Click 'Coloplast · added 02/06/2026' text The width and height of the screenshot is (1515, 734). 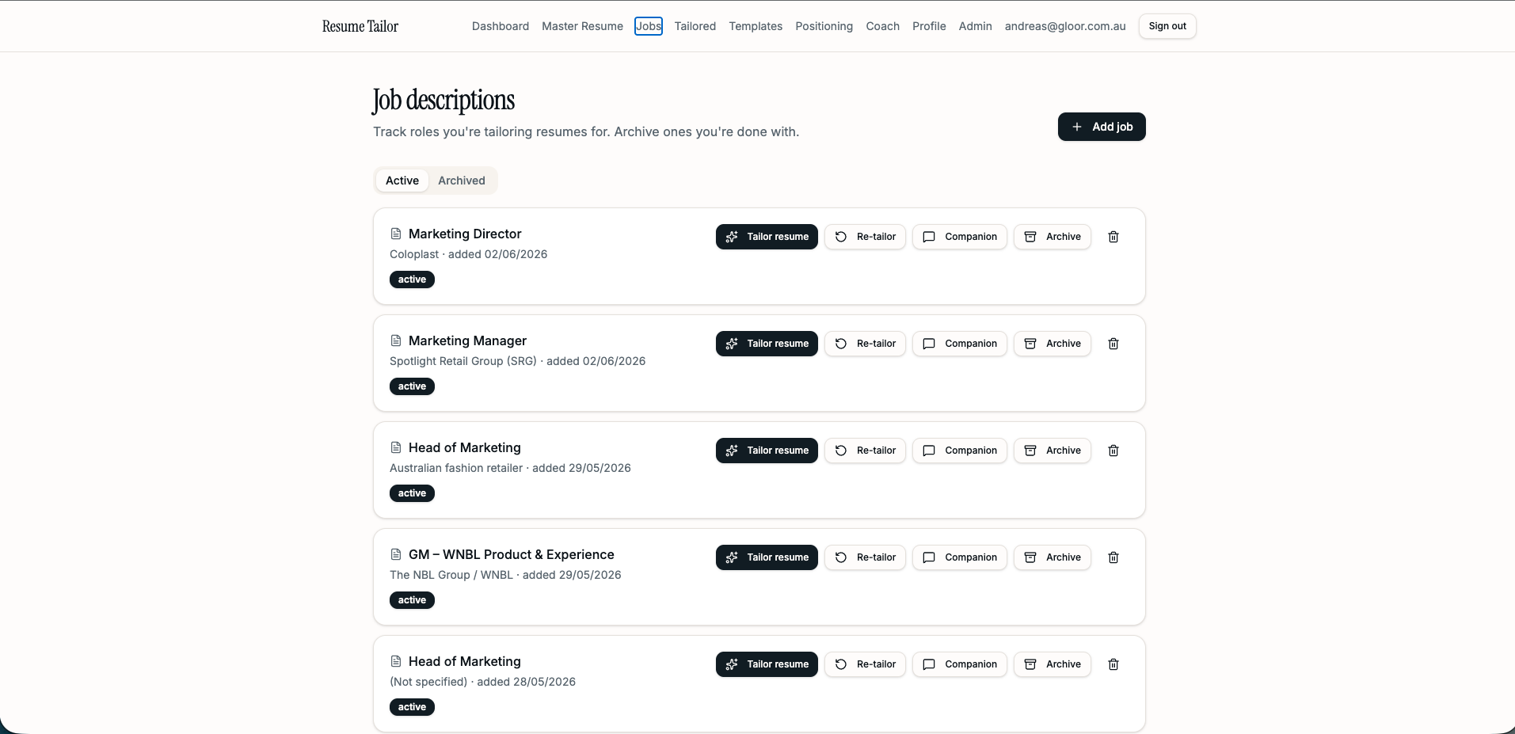[x=469, y=254]
